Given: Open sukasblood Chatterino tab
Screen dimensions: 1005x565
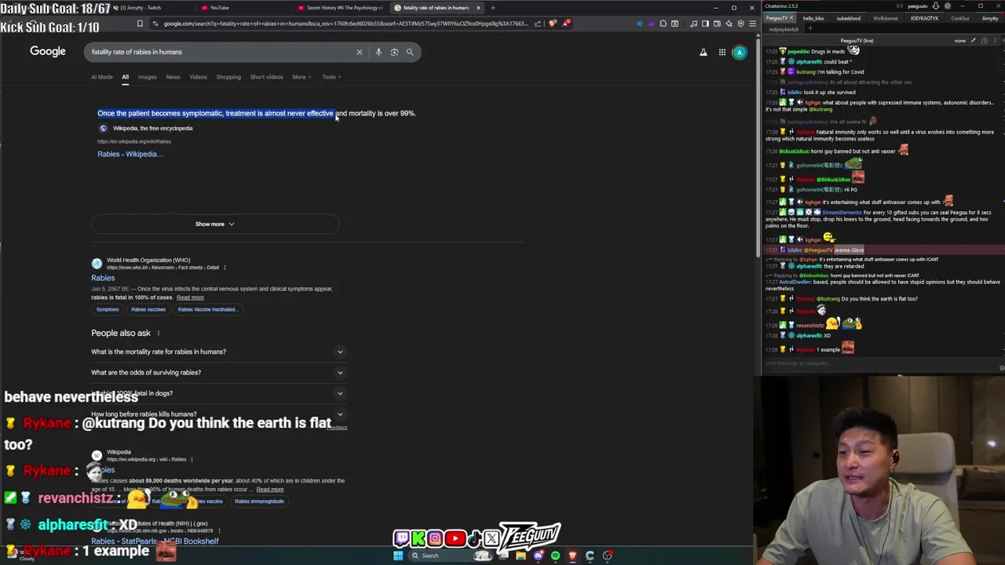Looking at the screenshot, I should [x=848, y=18].
